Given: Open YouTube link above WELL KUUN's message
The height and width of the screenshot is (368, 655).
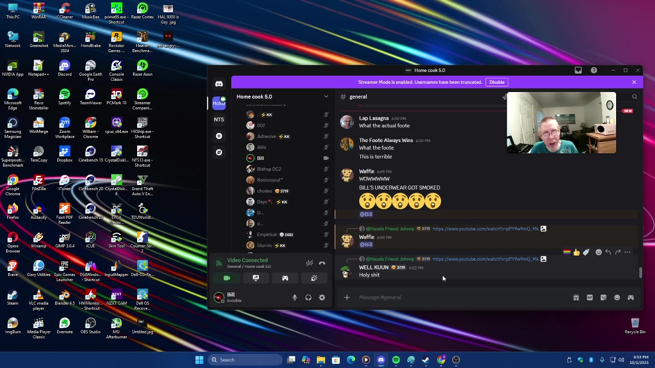Looking at the screenshot, I should click(x=486, y=259).
